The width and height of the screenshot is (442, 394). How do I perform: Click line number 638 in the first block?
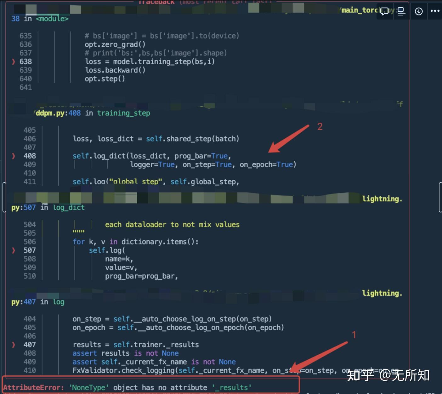(x=25, y=61)
